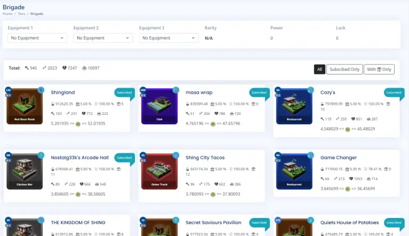Click the Subscribed badge on masa wrap
Screen dimensions: 409x236
click(259, 93)
